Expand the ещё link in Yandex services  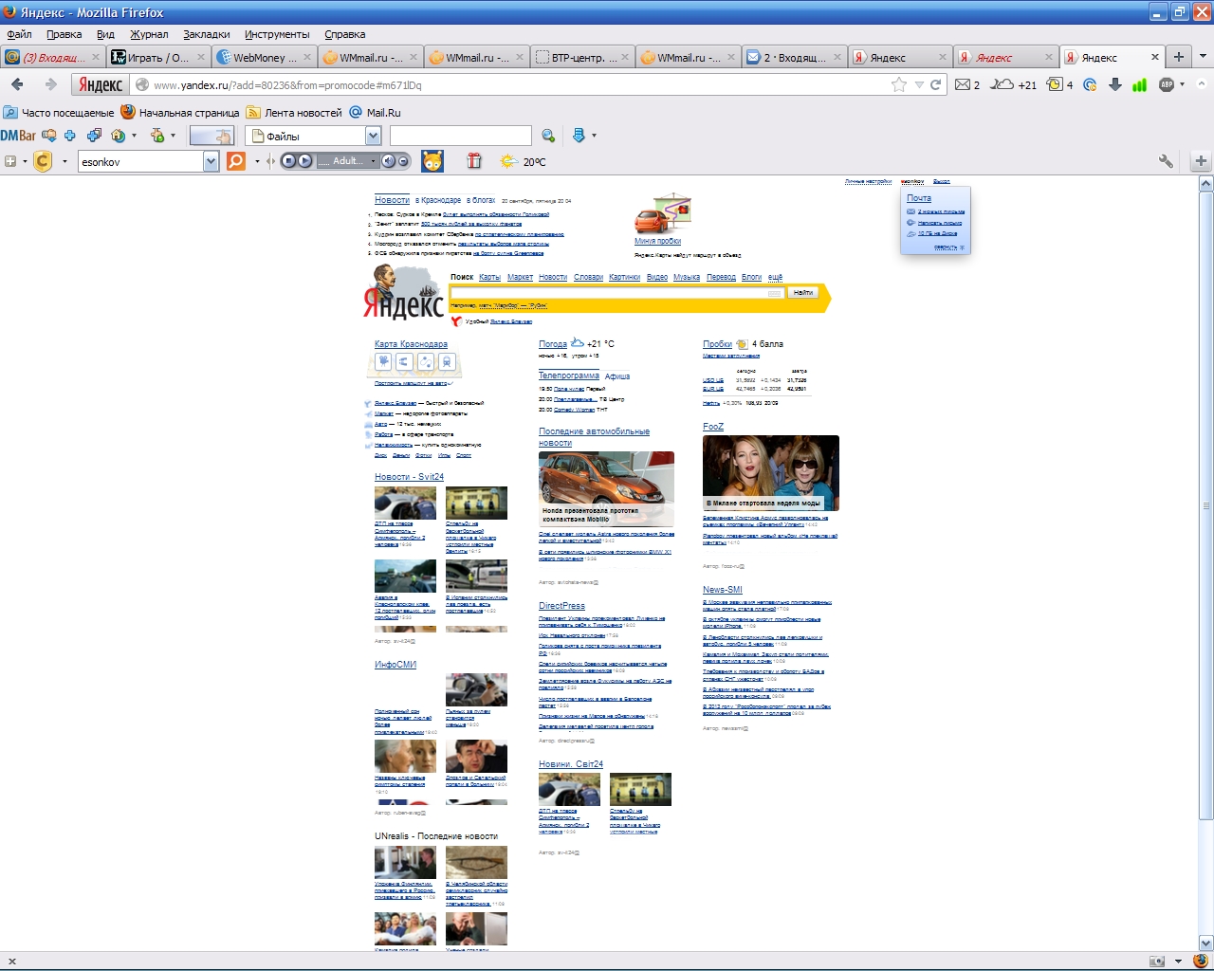click(x=775, y=277)
